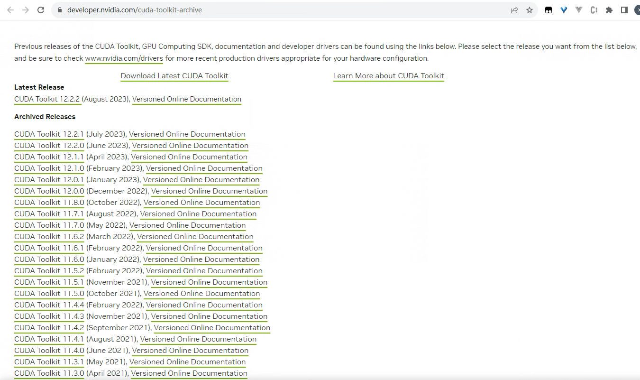Open the www.nvidia.com/drivers link
Viewport: 640px width, 380px height.
click(124, 58)
